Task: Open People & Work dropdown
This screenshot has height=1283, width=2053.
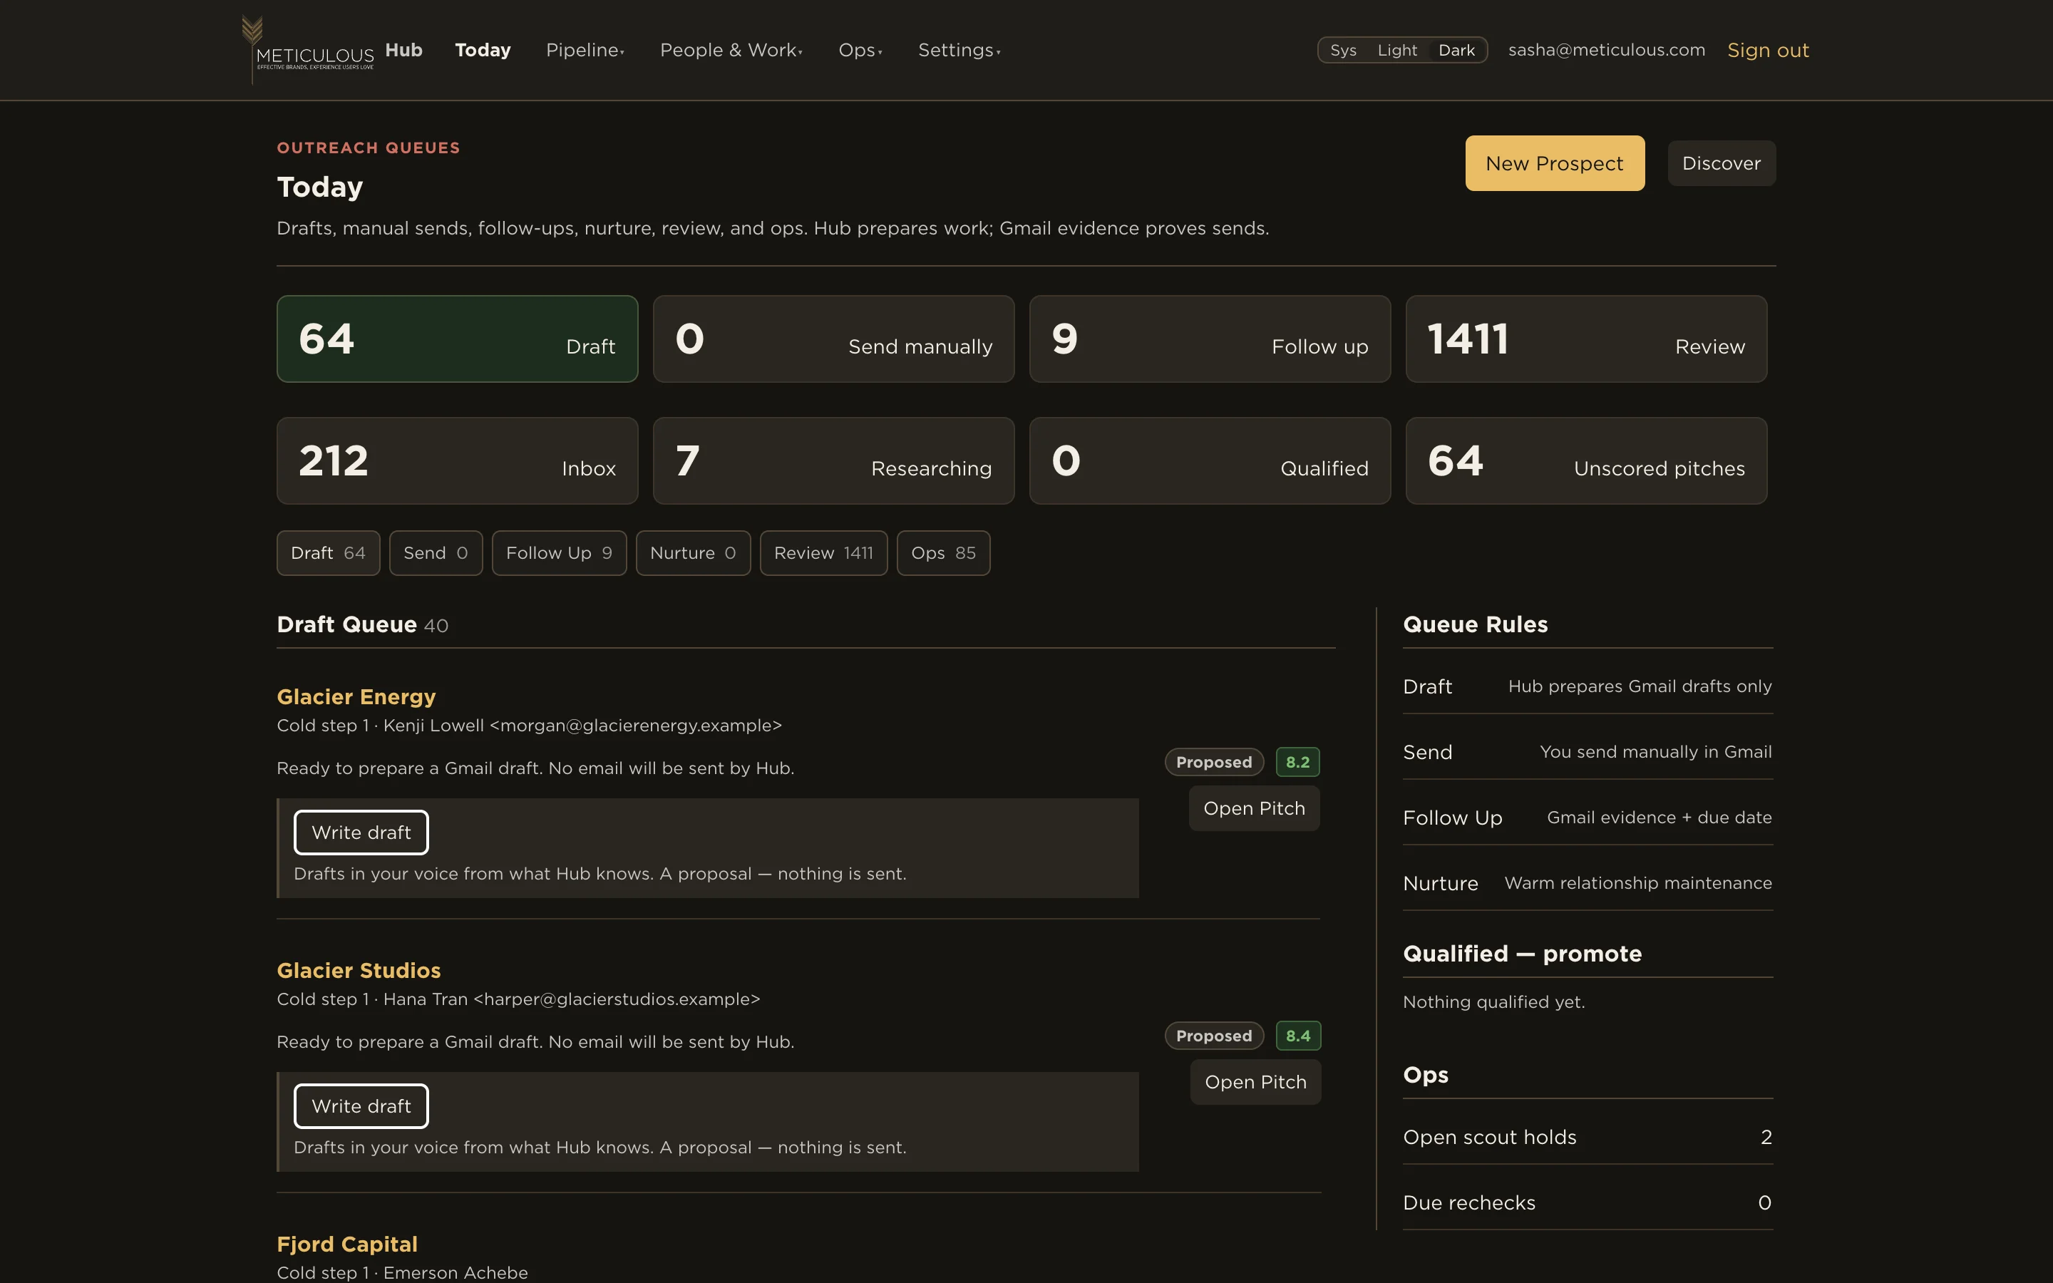Action: point(731,50)
